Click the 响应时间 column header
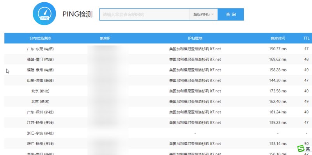This screenshot has width=312, height=155. coord(278,38)
